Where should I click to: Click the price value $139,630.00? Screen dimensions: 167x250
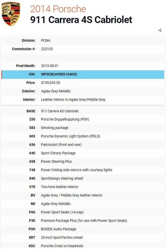point(50,83)
